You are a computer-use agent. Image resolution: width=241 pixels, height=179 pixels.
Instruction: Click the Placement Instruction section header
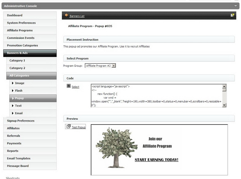(x=149, y=39)
